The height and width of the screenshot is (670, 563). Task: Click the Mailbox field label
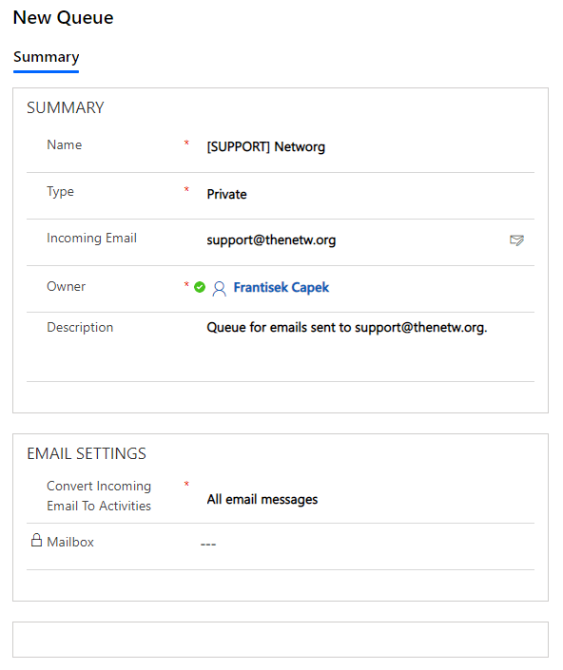[x=70, y=542]
